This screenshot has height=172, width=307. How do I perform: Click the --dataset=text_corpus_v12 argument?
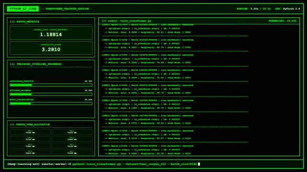pos(144,164)
